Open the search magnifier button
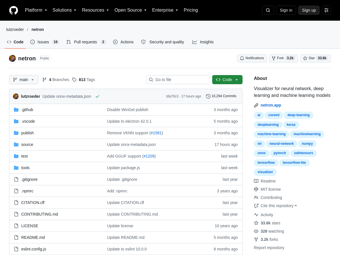Screen dimensions: 340x255 268,10
